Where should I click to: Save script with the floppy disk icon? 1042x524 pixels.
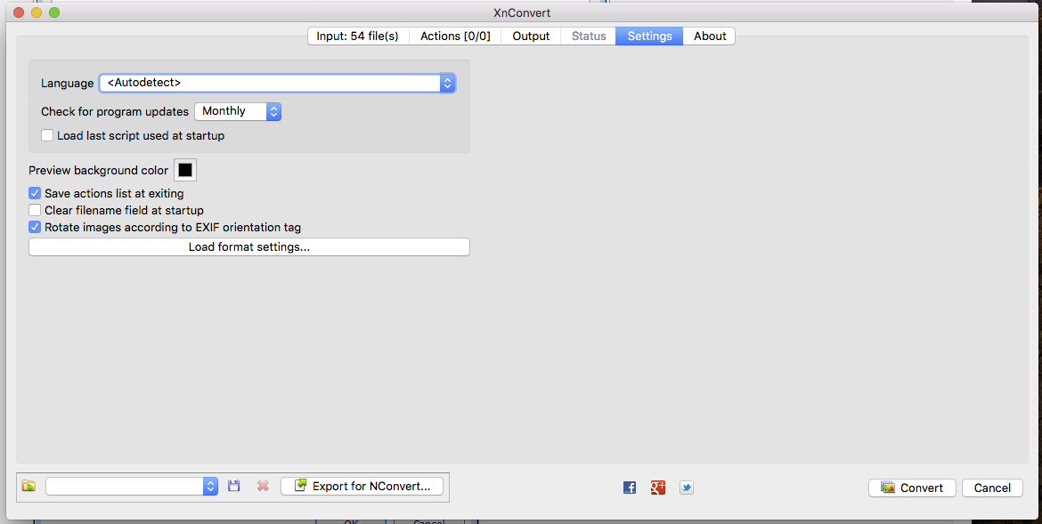point(233,486)
